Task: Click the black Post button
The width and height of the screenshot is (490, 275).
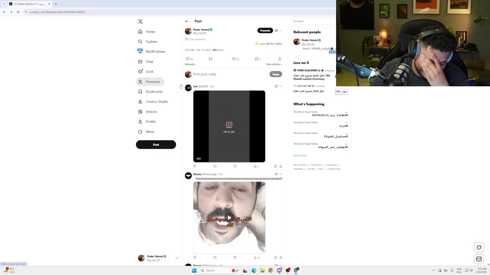Action: click(x=156, y=145)
